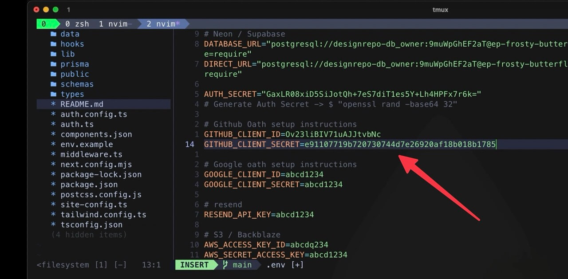Open the schemas folder
Image resolution: width=568 pixels, height=279 pixels.
click(x=77, y=84)
